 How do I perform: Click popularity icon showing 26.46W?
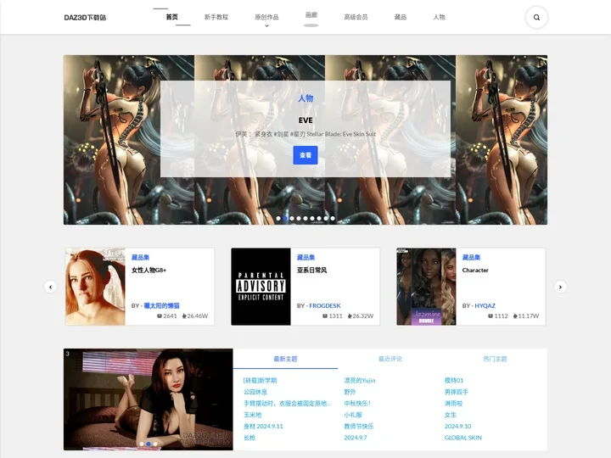(184, 316)
